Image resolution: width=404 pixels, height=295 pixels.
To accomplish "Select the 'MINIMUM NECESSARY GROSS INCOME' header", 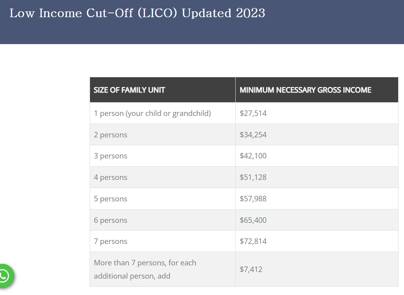I will [305, 90].
